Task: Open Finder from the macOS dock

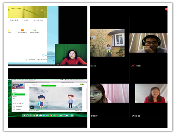Action: point(24,115)
